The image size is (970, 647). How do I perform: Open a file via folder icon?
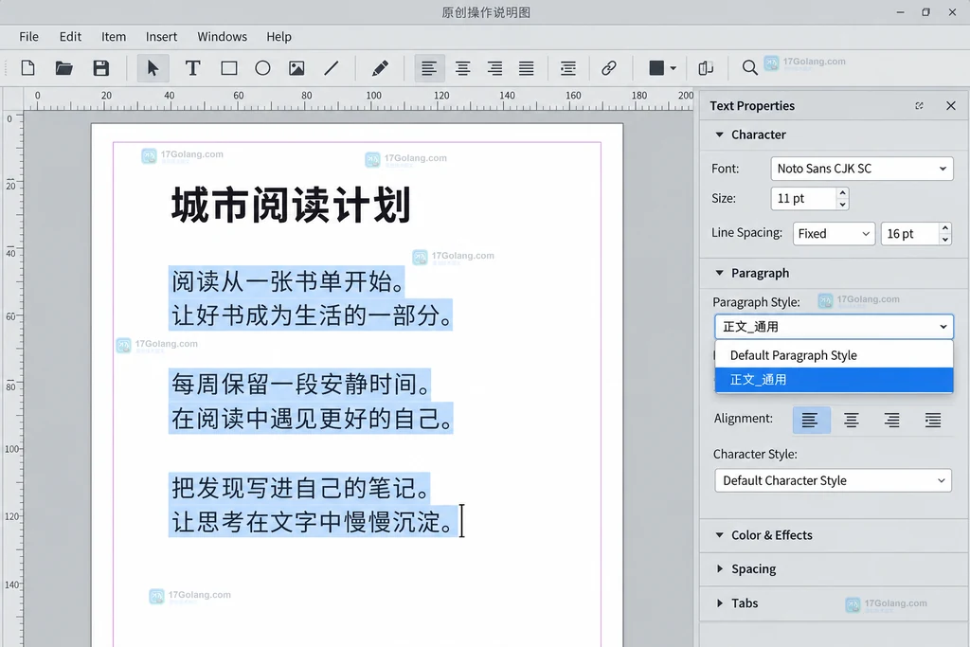pos(63,68)
